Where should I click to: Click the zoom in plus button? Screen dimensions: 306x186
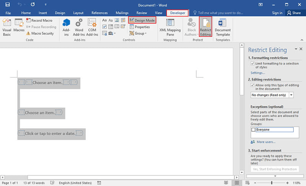tap(287, 183)
